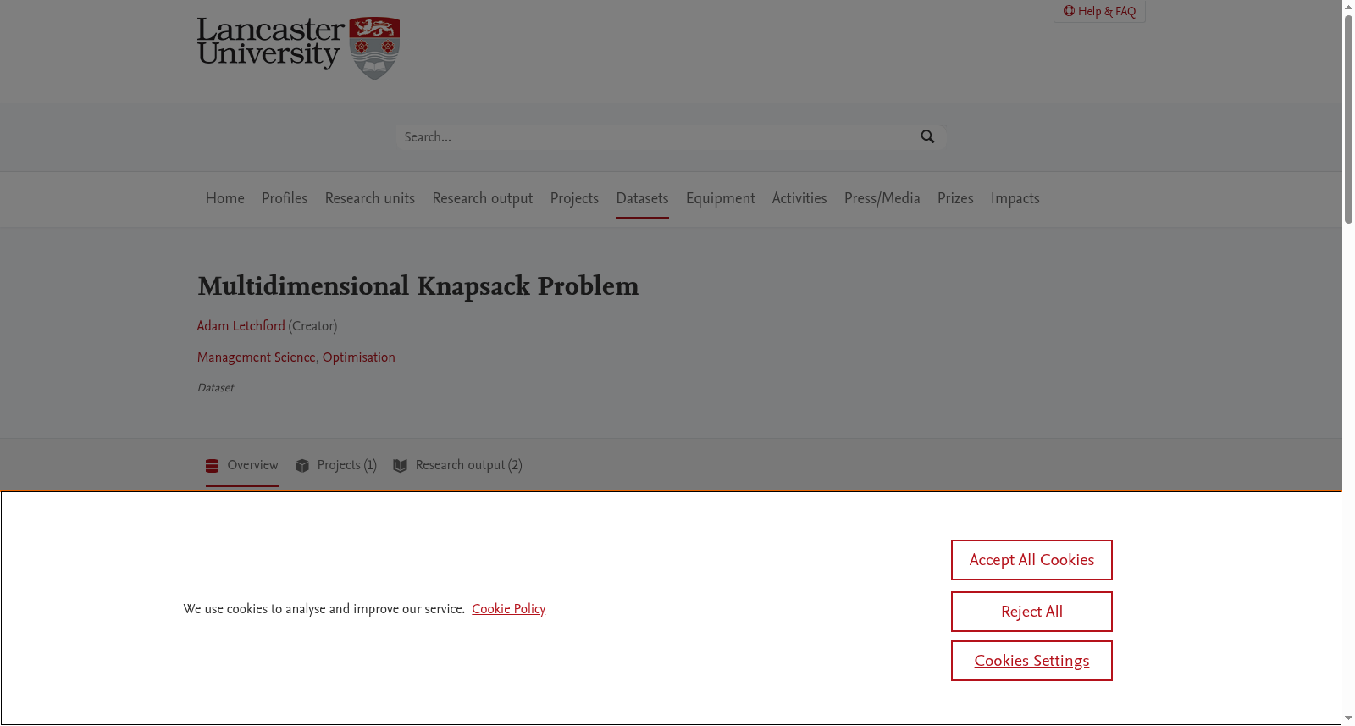Click the Multidimensional Knapsack Problem heading
Screen dimensions: 1355x726
point(418,286)
